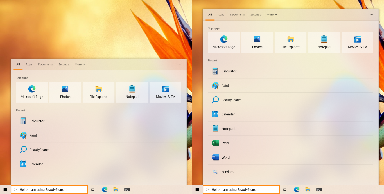Viewport: 384px width, 194px height.
Task: Switch to Documents tab in right panel
Action: coord(237,15)
